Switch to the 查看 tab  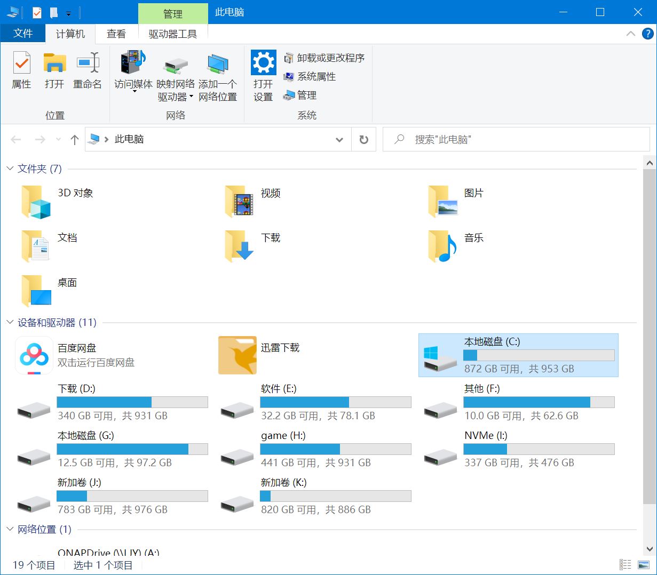pos(116,34)
